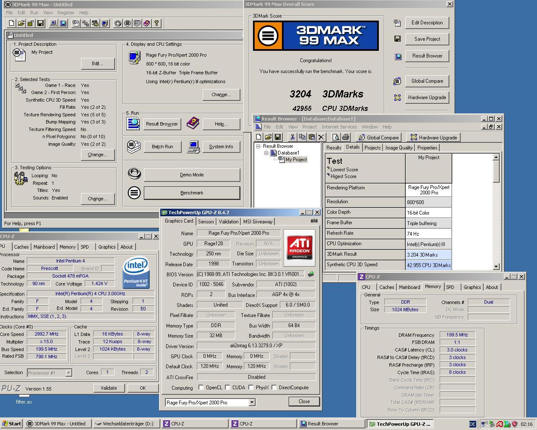The width and height of the screenshot is (537, 430).
Task: Click the Benchmark button
Action: coord(192,193)
